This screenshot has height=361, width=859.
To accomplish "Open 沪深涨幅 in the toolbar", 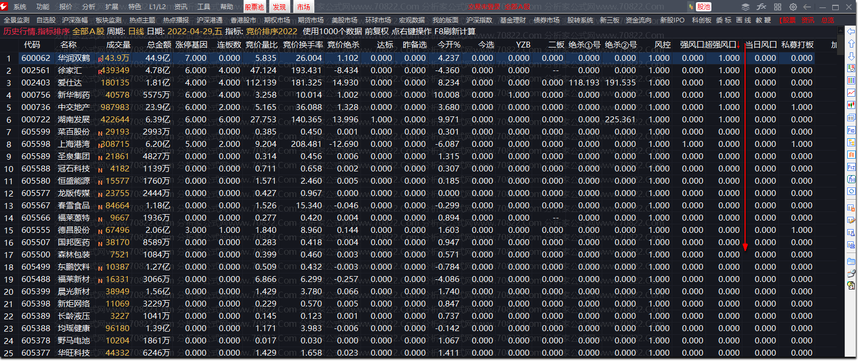I will pyautogui.click(x=75, y=20).
